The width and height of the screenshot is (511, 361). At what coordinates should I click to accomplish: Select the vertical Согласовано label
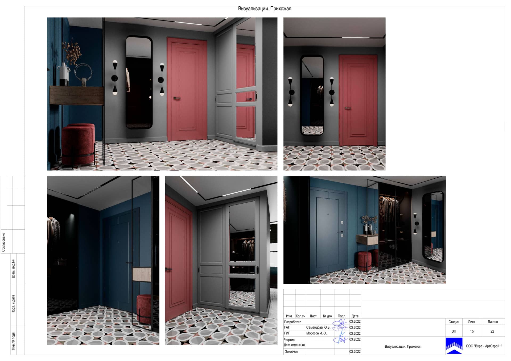[x=3, y=242]
